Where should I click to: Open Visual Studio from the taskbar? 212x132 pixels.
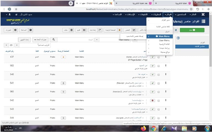click(174, 128)
